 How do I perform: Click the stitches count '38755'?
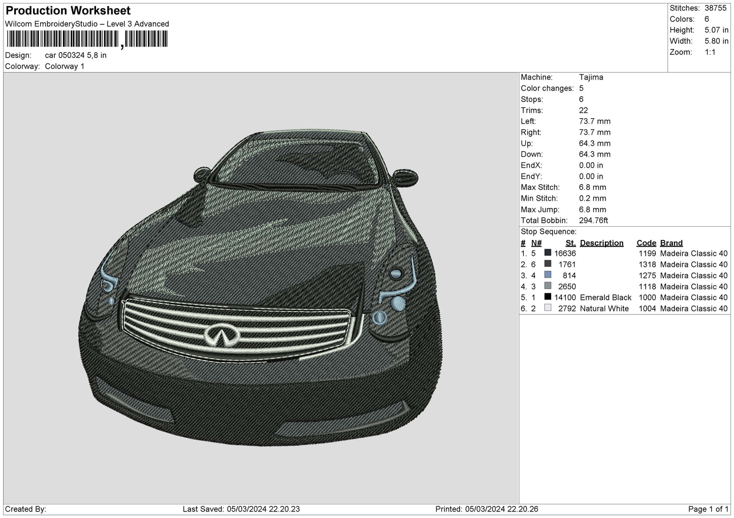click(x=716, y=8)
